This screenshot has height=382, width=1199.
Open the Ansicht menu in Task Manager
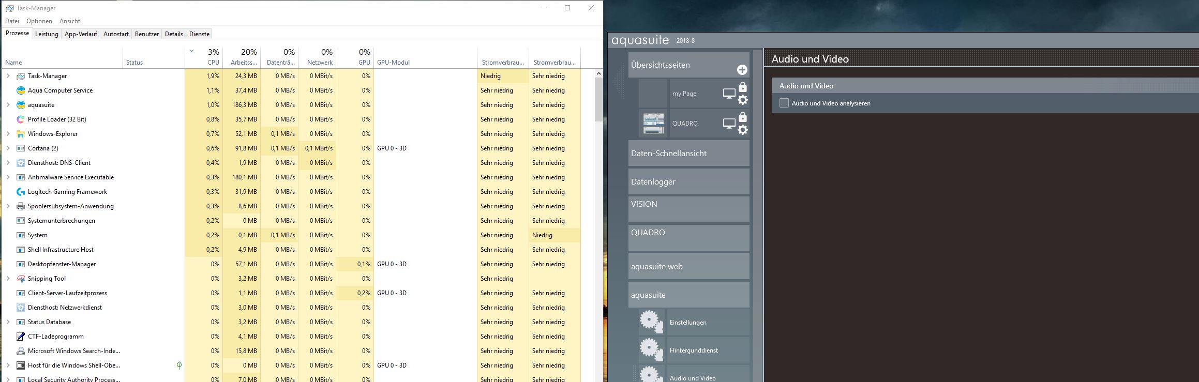[x=70, y=21]
